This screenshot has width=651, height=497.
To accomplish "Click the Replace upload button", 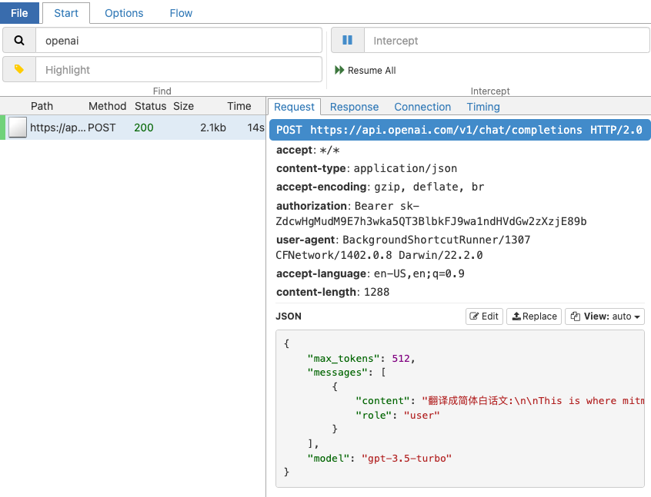I will point(534,316).
